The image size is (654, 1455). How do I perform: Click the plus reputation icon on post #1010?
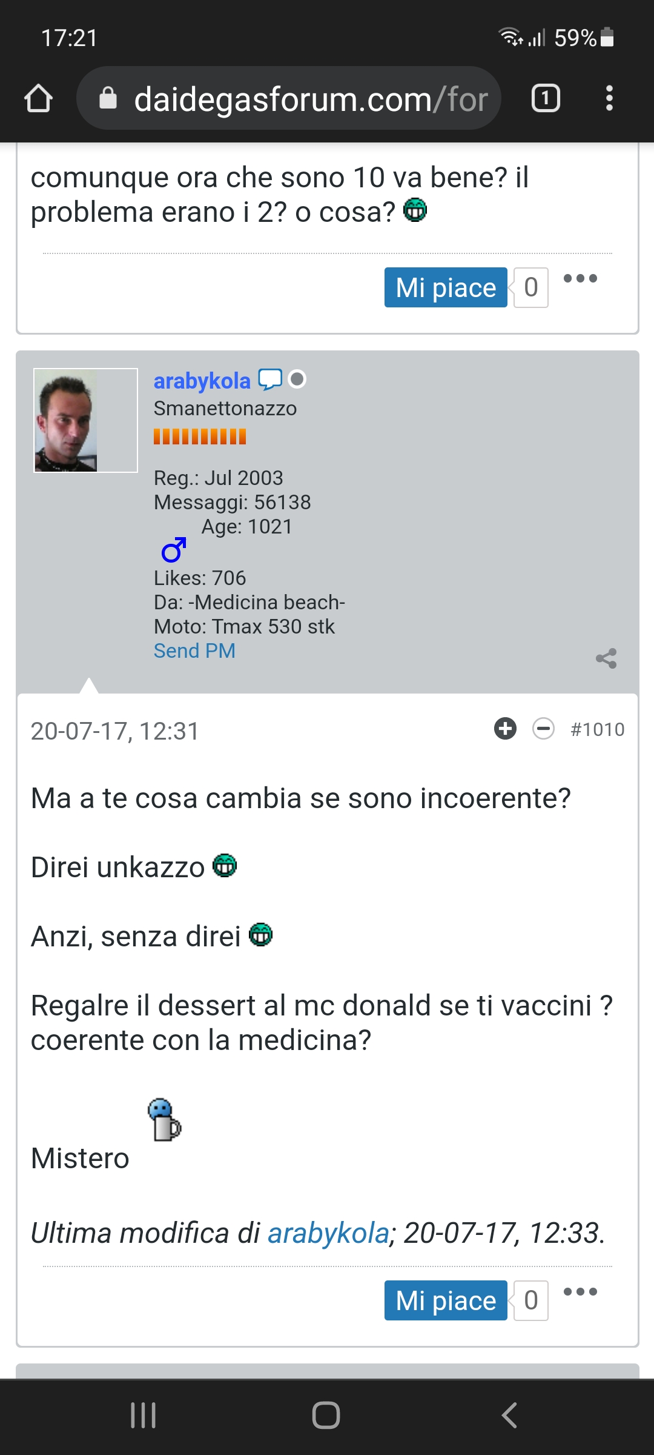pyautogui.click(x=506, y=729)
